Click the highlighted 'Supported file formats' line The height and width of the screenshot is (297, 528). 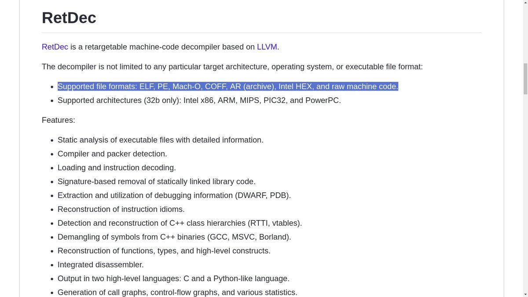click(228, 87)
